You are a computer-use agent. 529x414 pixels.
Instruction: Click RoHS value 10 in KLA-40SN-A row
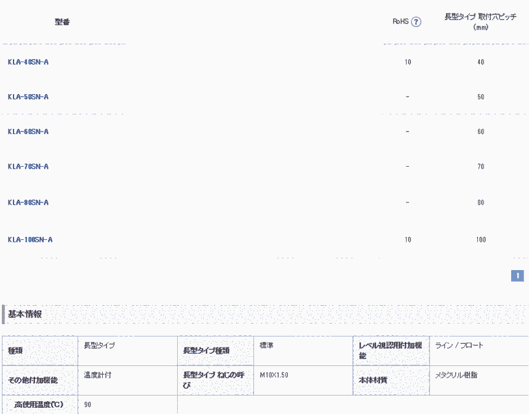(x=408, y=62)
